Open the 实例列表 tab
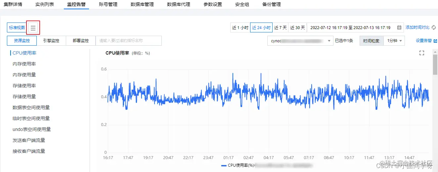 45,5
